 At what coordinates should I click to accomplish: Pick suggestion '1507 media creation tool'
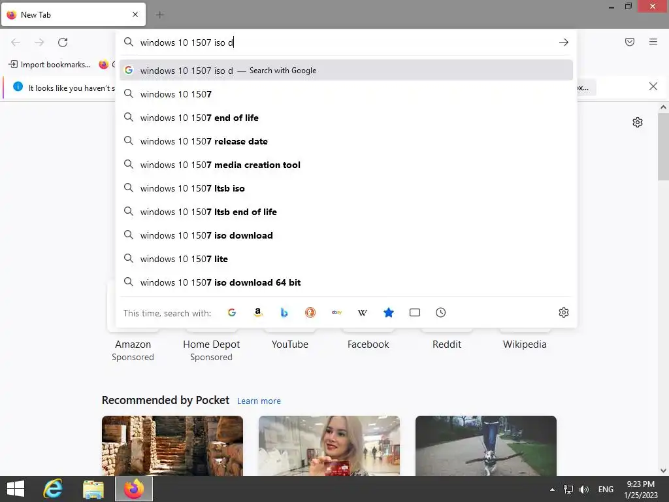pos(346,164)
